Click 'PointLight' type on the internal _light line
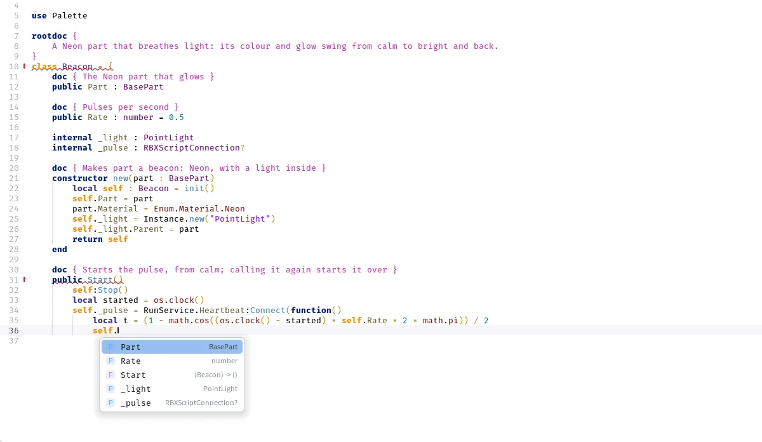Screen dimensions: 762x442 click(169, 137)
